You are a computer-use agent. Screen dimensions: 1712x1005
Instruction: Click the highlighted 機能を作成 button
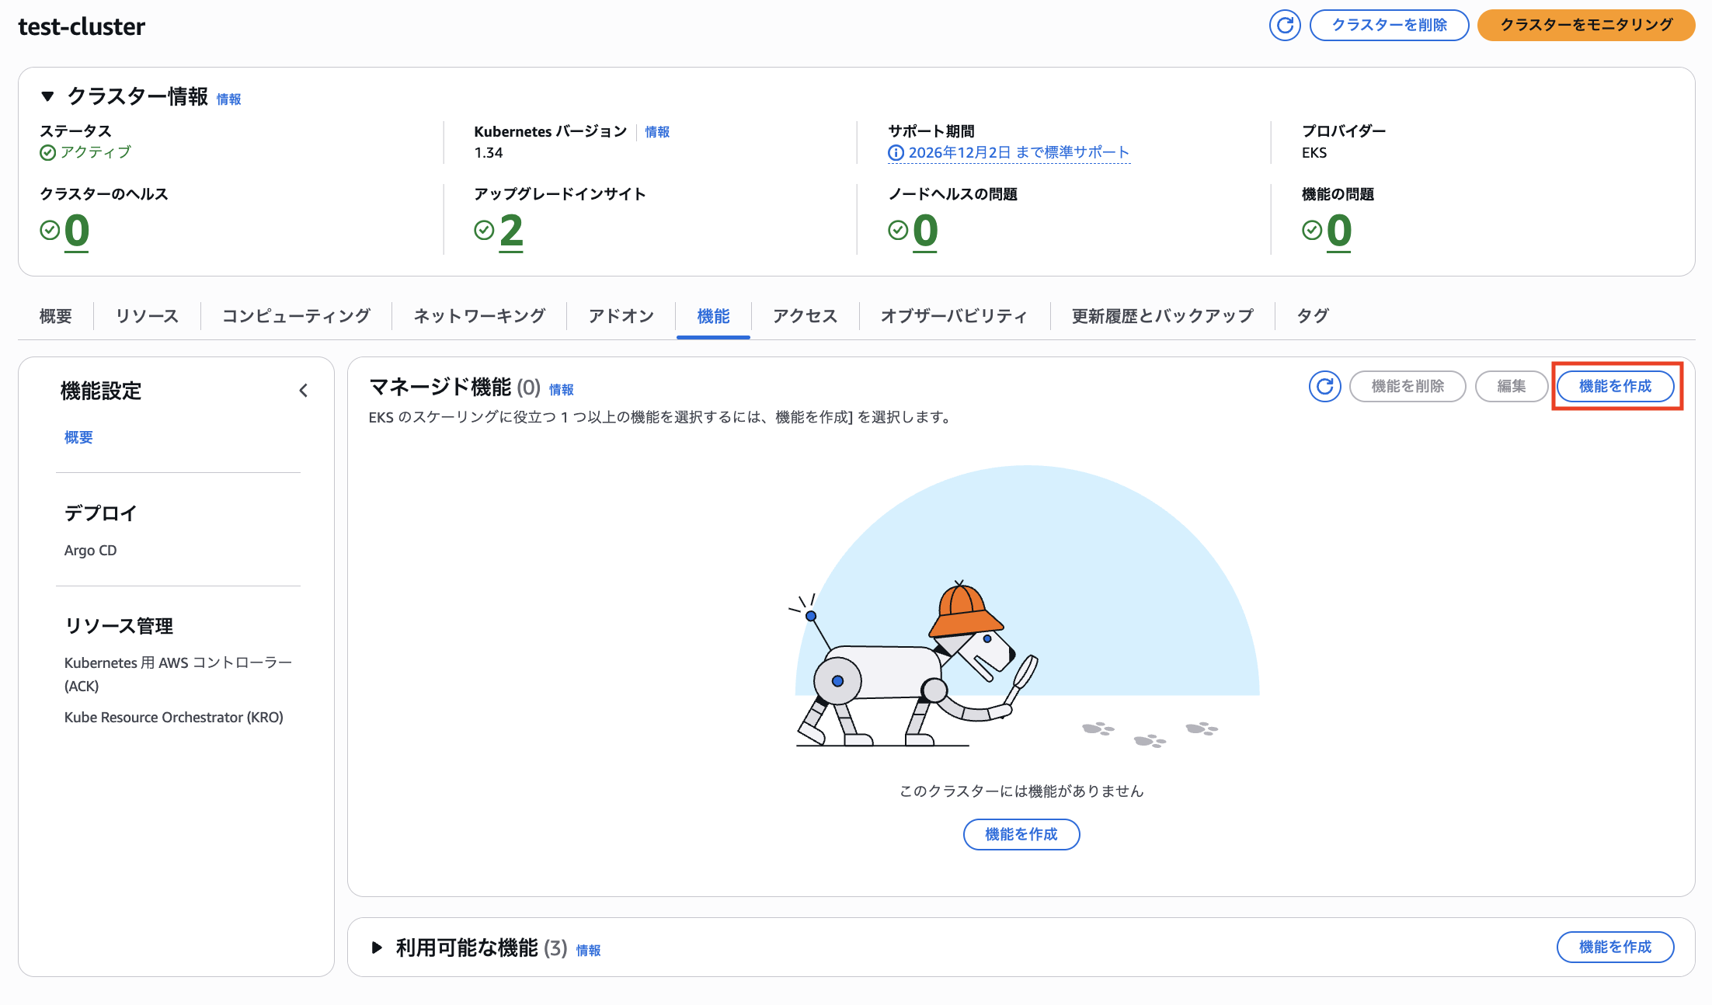click(1615, 386)
